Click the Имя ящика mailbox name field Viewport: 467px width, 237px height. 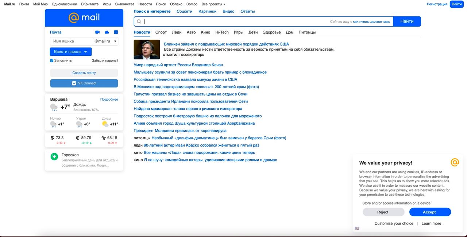(71, 41)
